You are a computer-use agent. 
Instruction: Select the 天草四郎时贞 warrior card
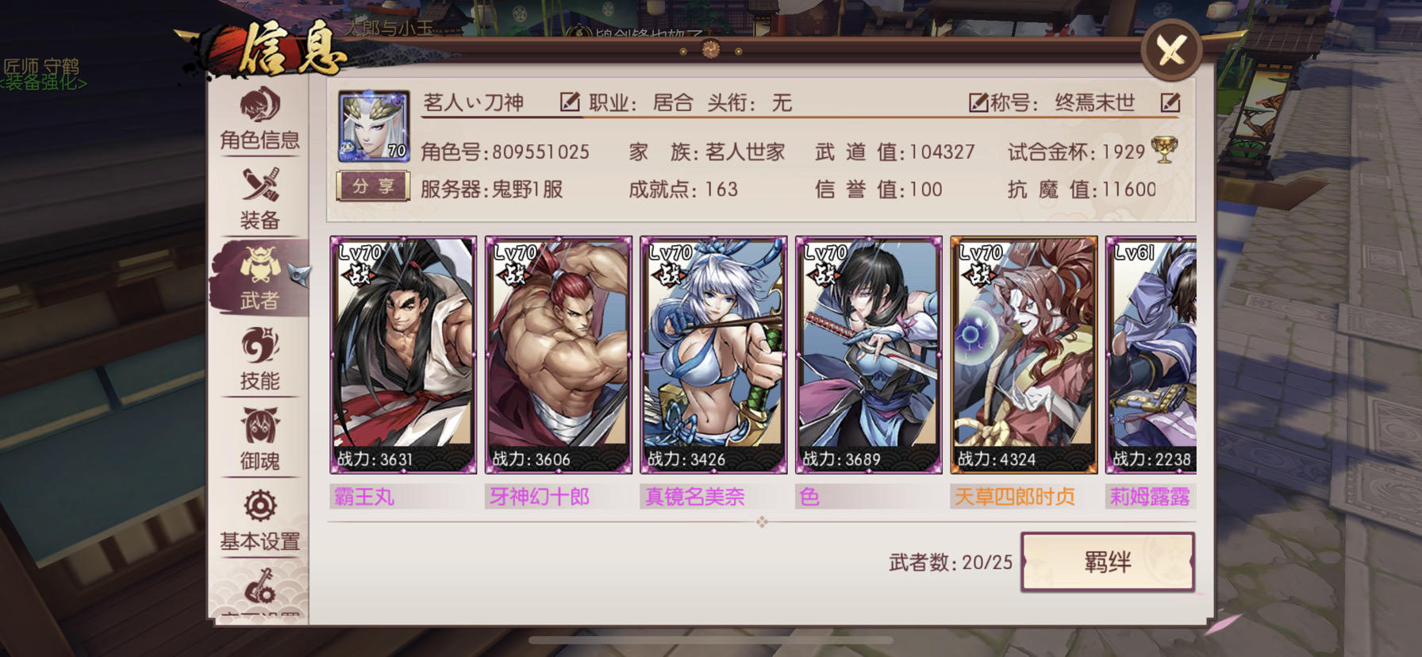pyautogui.click(x=1024, y=355)
